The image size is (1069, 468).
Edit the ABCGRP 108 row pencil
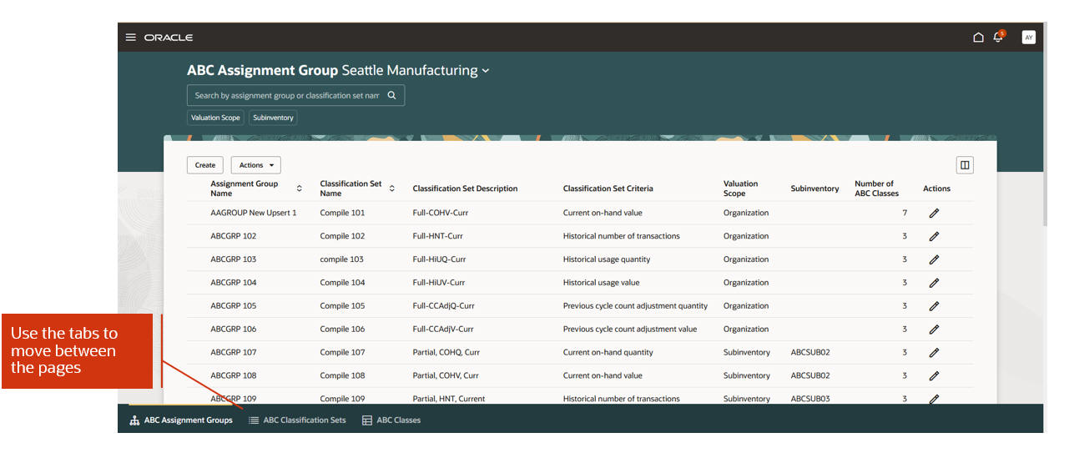934,376
